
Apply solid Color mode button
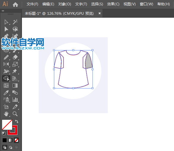[4, 140]
